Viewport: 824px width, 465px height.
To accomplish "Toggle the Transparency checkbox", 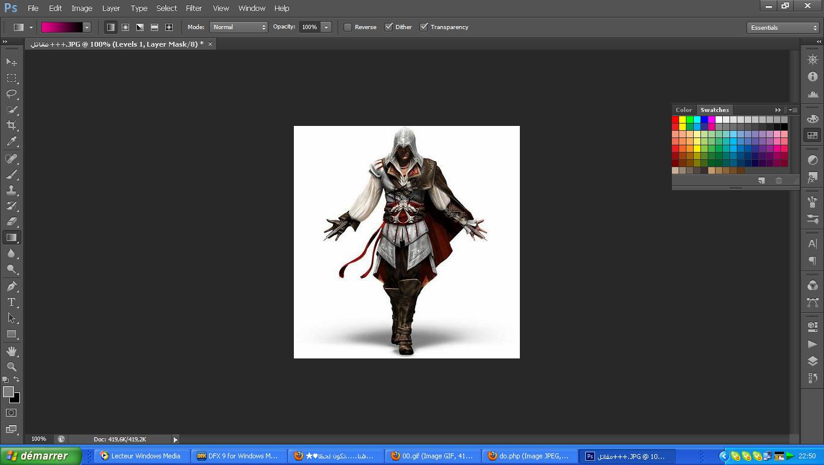I will pos(424,27).
